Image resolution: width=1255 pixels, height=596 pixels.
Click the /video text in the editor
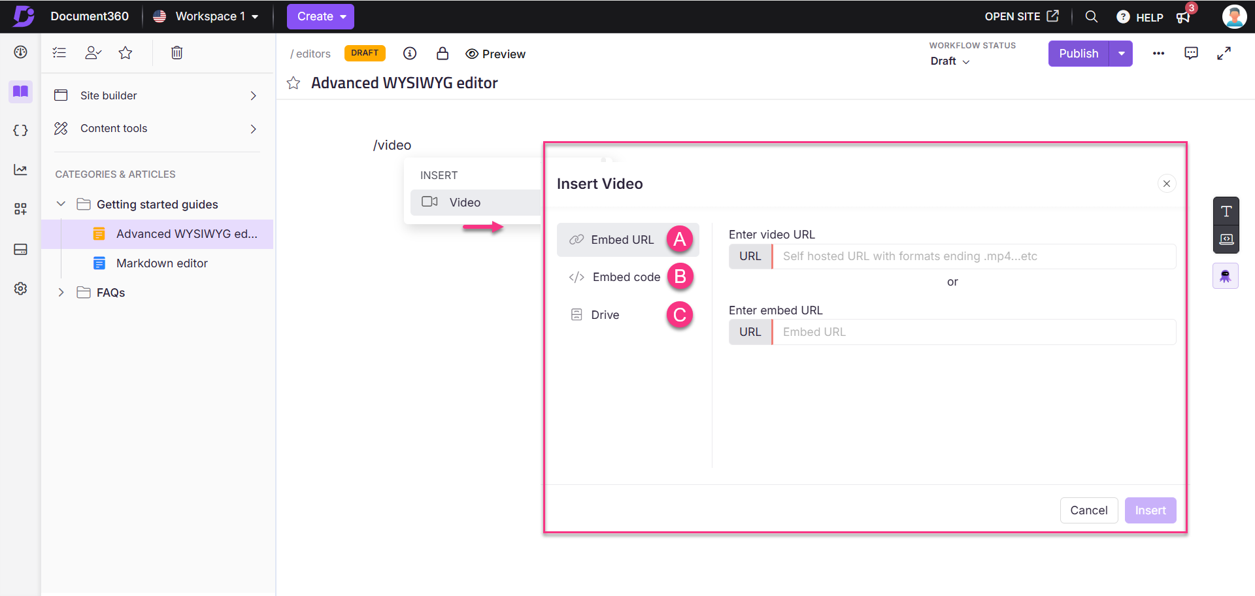coord(392,145)
